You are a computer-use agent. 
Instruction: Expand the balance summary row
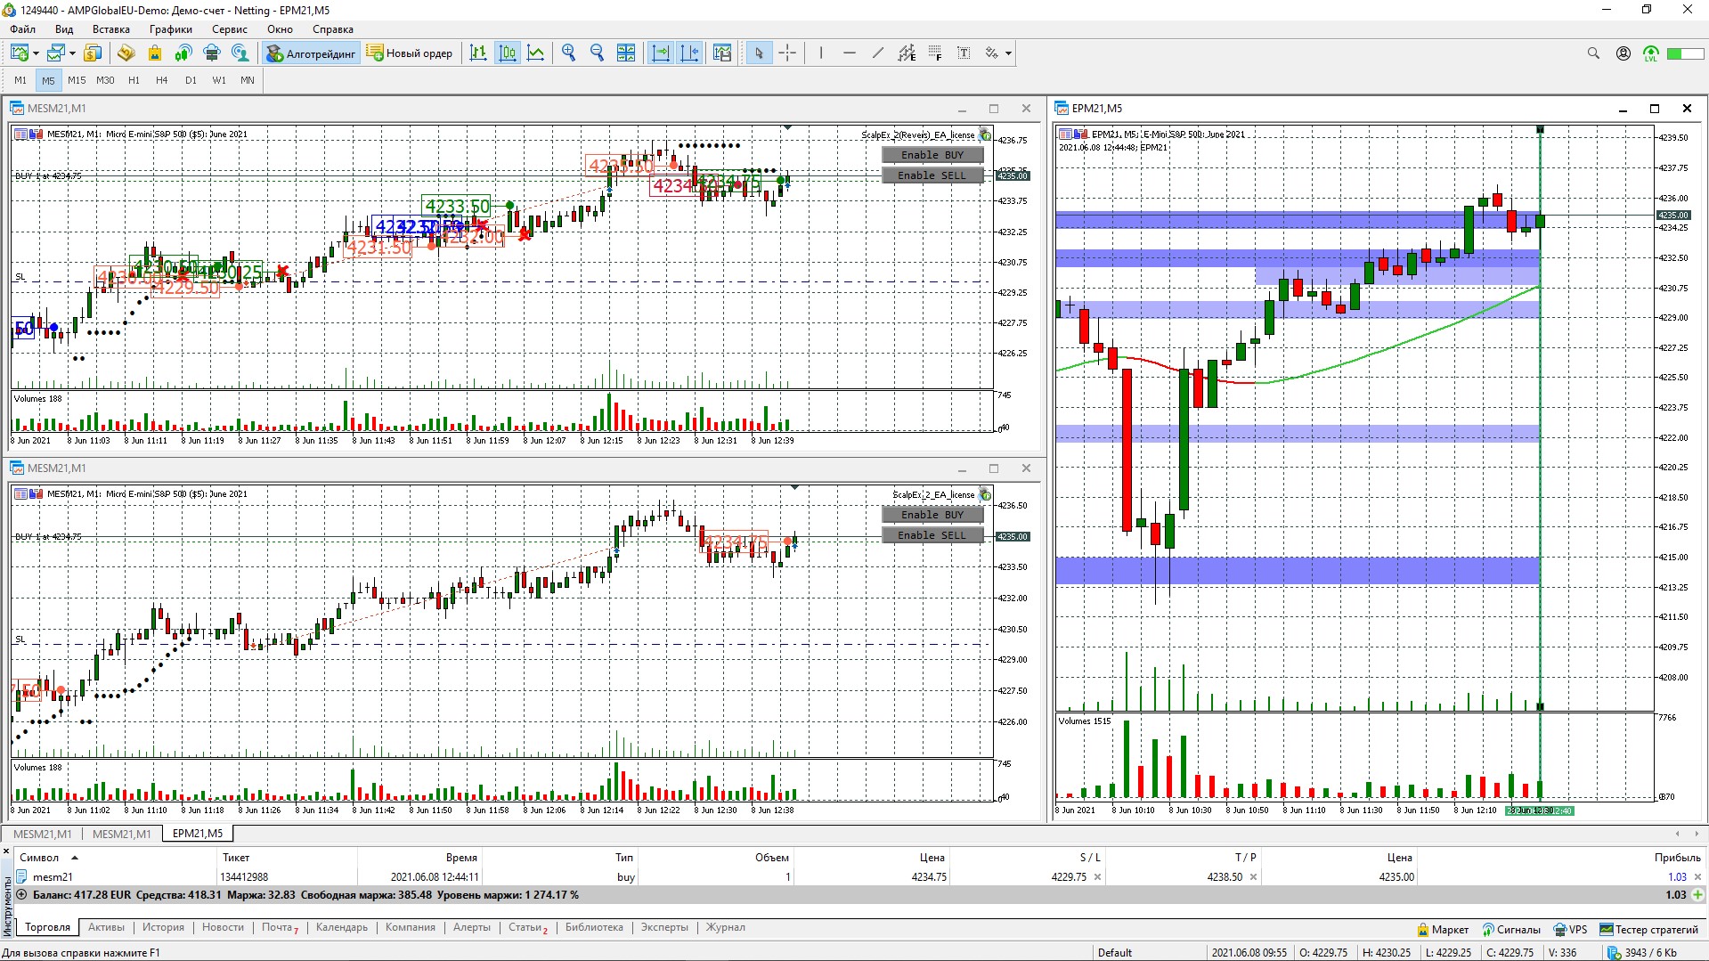[x=21, y=895]
